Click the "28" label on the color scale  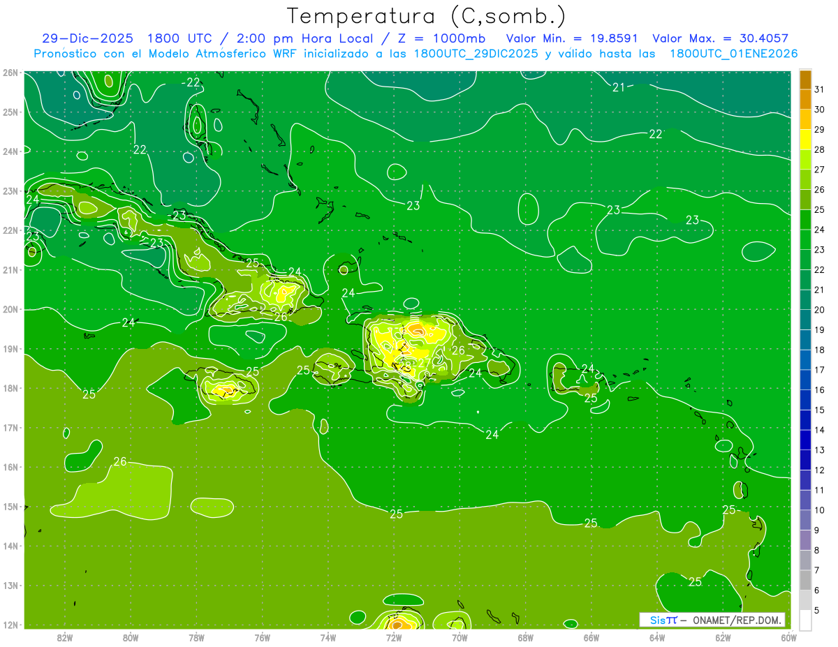(819, 149)
